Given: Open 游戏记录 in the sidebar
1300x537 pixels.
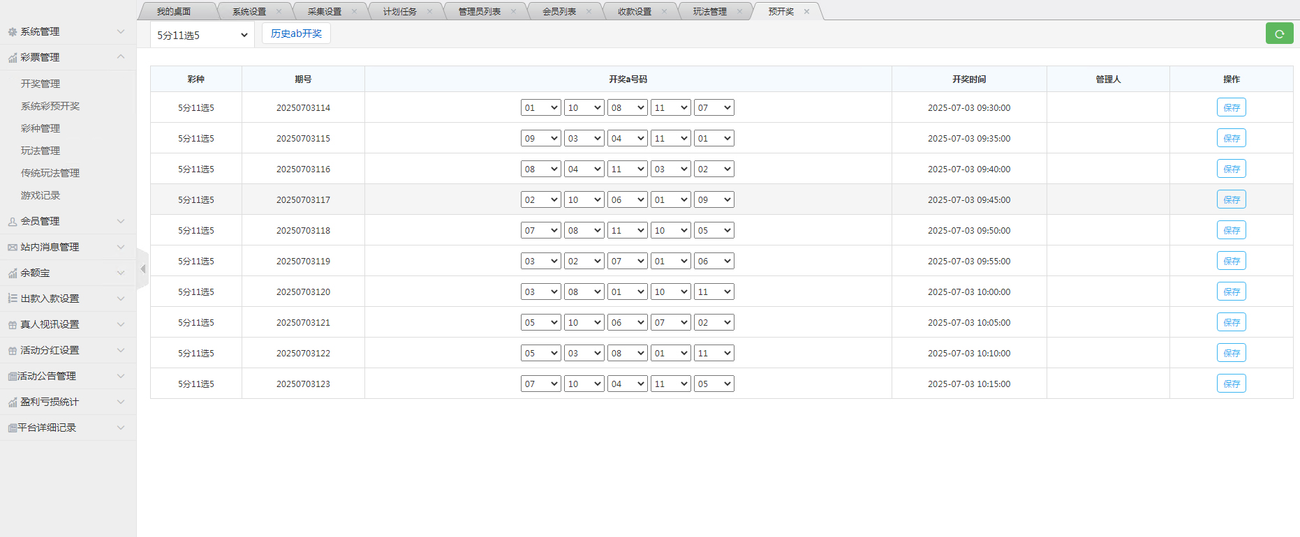Looking at the screenshot, I should click(x=40, y=195).
